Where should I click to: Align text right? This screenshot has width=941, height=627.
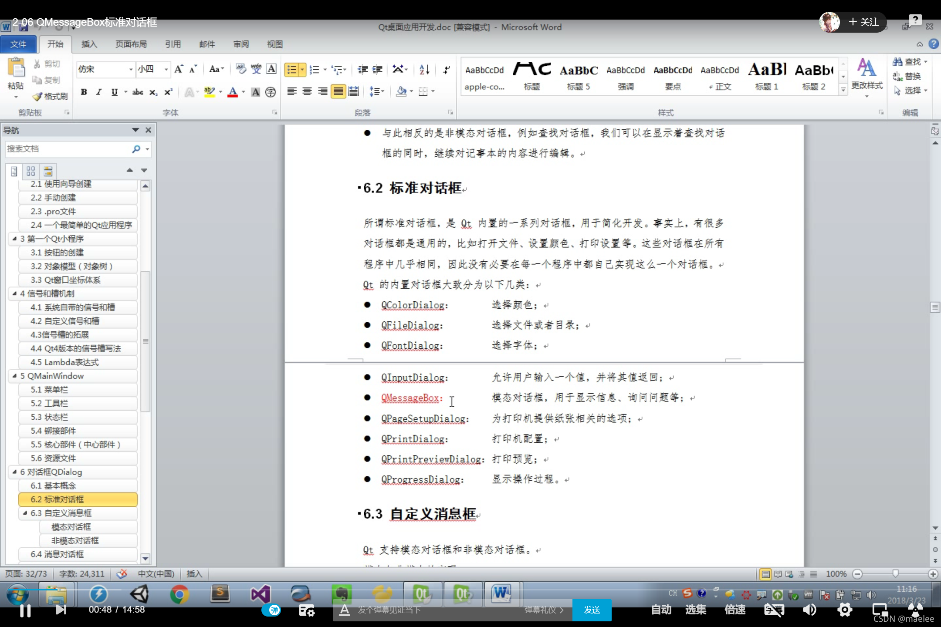coord(322,91)
